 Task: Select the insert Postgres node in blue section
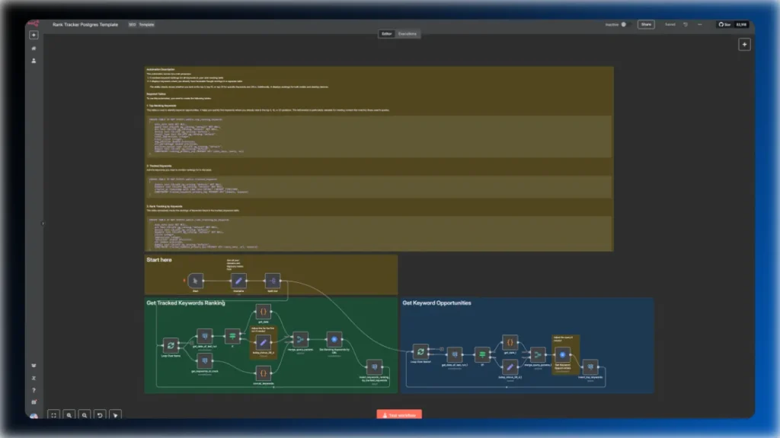point(590,367)
